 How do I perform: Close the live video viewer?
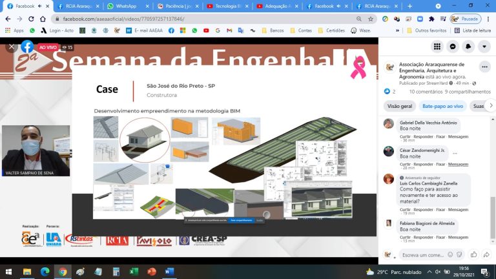12,46
